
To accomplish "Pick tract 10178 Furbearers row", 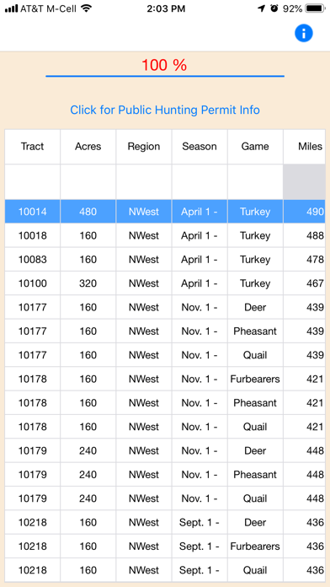I will pyautogui.click(x=165, y=379).
